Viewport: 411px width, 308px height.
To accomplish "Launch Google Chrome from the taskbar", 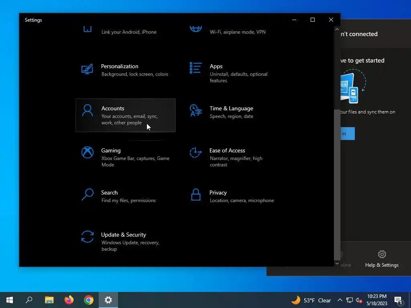I will point(89,300).
